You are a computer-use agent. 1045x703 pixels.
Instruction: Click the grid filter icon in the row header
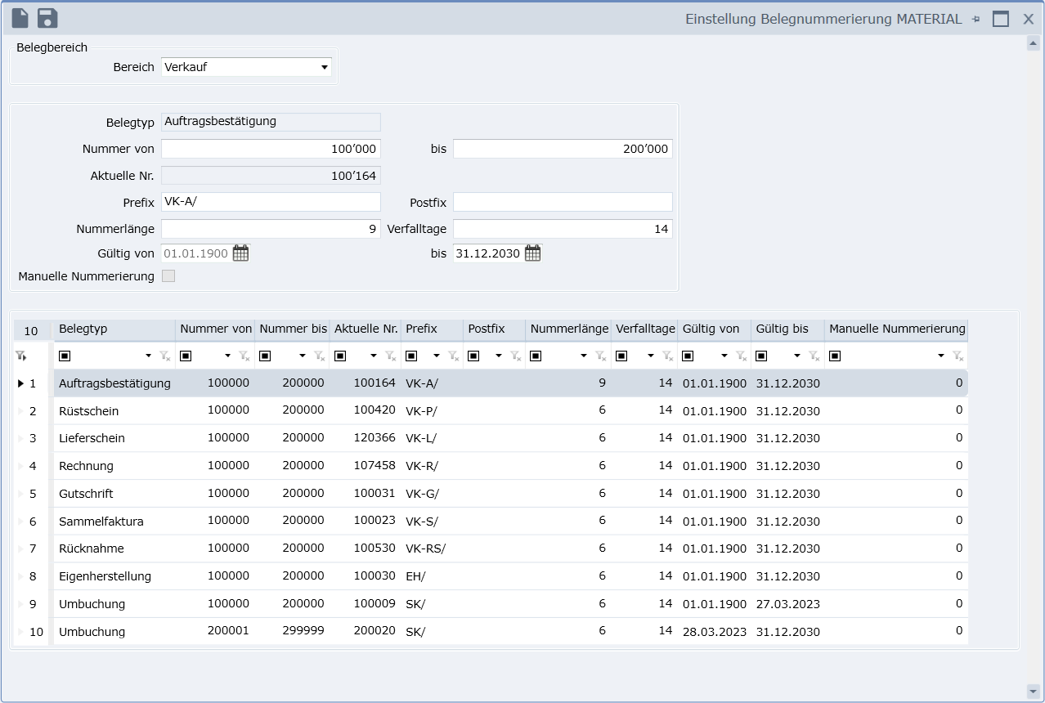20,356
